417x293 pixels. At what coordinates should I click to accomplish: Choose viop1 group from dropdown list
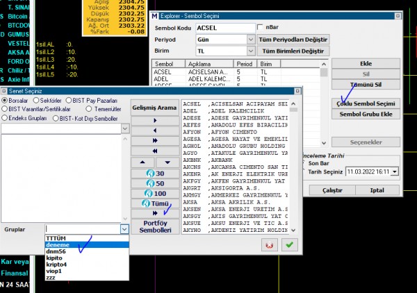coord(87,271)
